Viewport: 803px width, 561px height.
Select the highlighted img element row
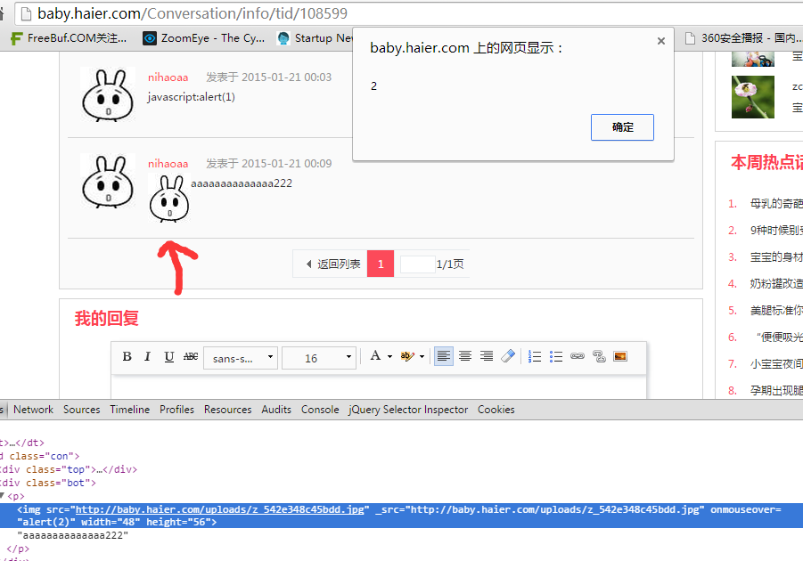point(401,516)
